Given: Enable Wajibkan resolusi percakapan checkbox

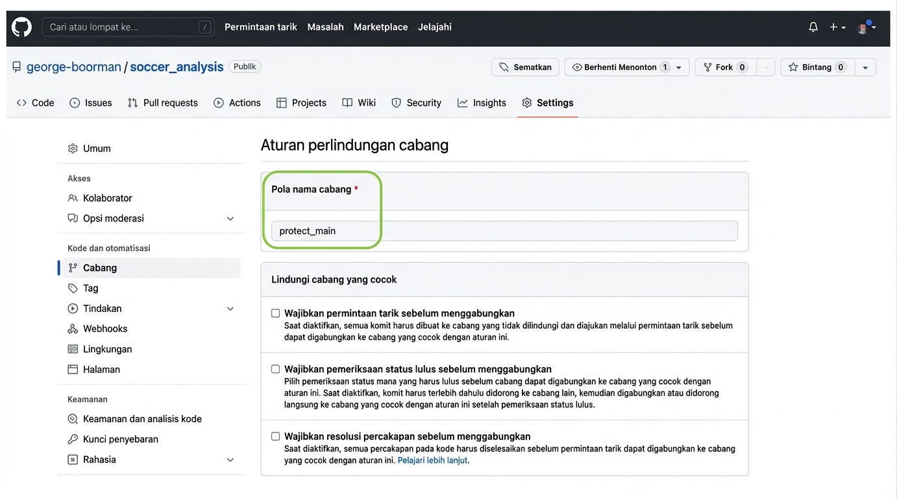Looking at the screenshot, I should point(276,436).
